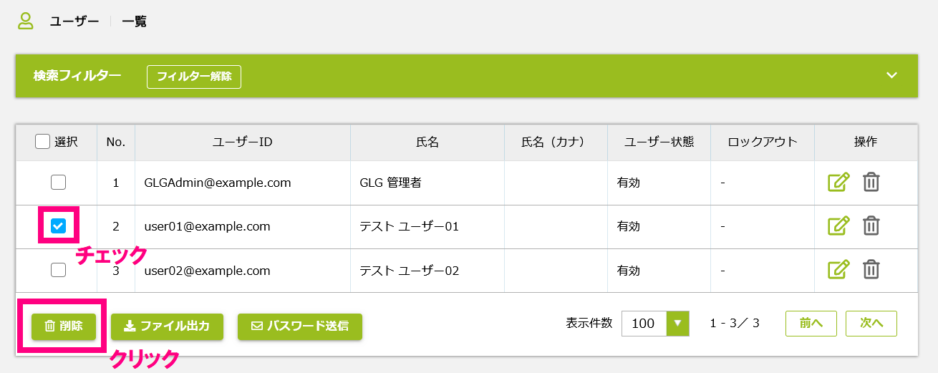This screenshot has height=373, width=938.
Task: Click the 削除 delete button
Action: click(x=63, y=326)
